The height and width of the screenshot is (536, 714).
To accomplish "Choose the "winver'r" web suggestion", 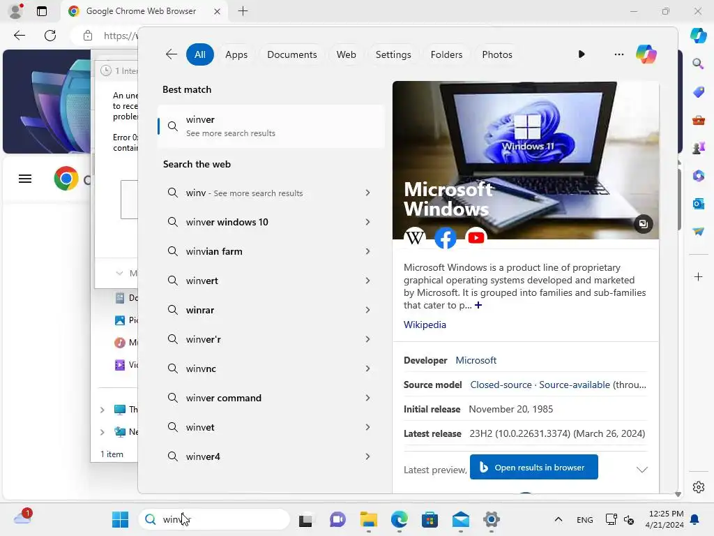I will point(271,339).
